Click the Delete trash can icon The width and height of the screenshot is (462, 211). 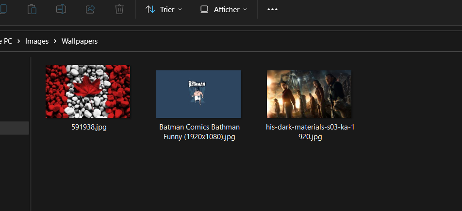pos(119,9)
